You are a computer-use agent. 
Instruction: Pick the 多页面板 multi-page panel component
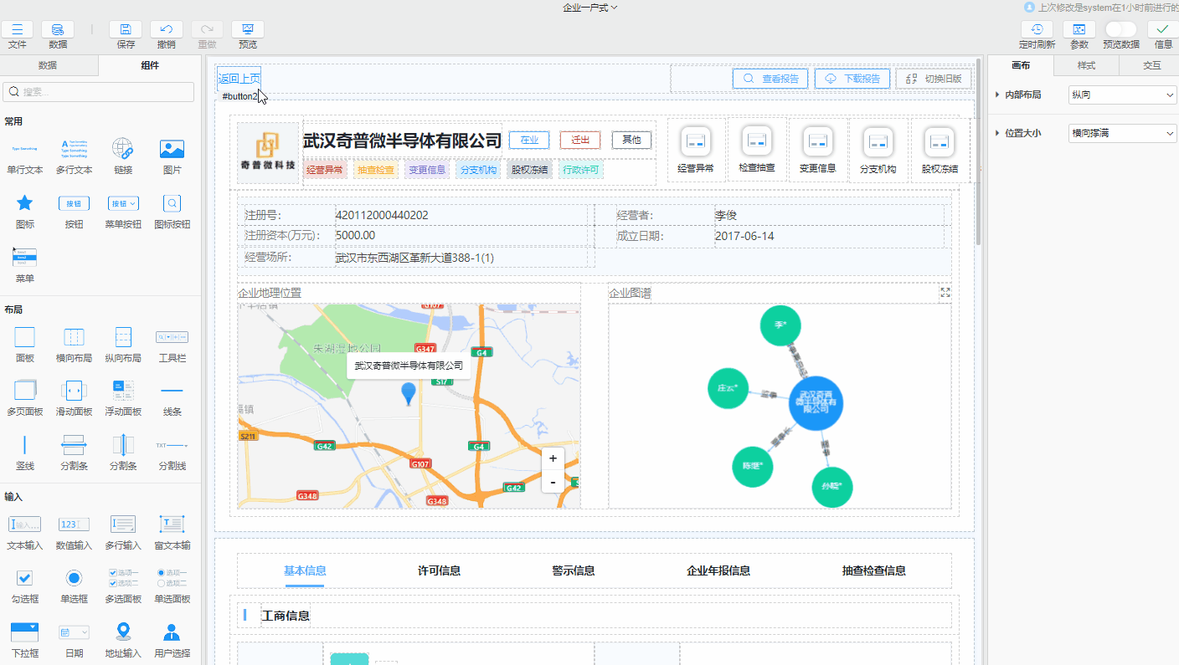[x=24, y=391]
